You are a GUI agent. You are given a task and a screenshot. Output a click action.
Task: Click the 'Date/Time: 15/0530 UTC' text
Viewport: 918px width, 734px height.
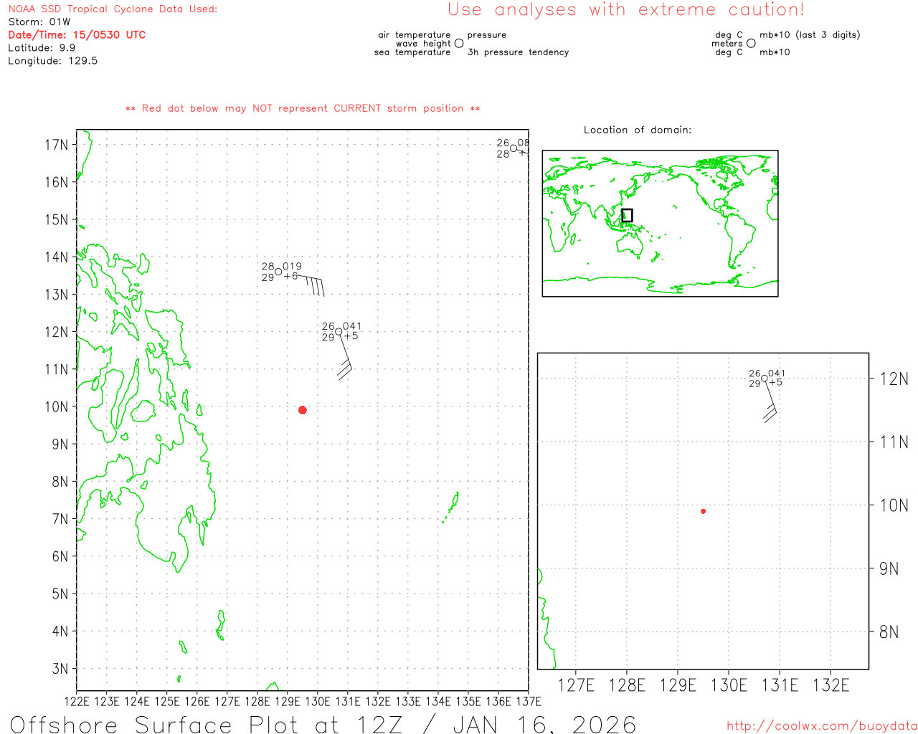click(77, 35)
